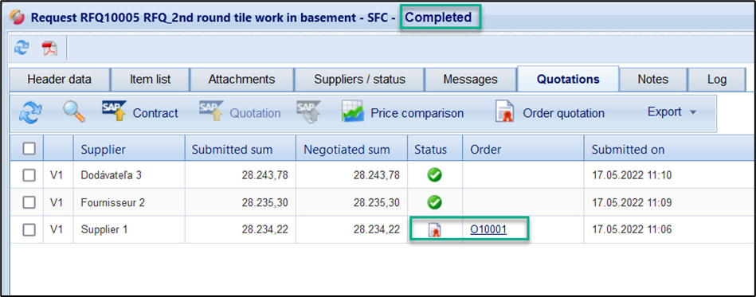Open the Item list tab
The width and height of the screenshot is (756, 297).
click(151, 80)
